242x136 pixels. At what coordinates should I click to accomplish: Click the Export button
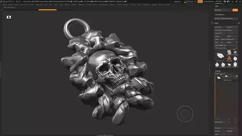[x=232, y=36]
